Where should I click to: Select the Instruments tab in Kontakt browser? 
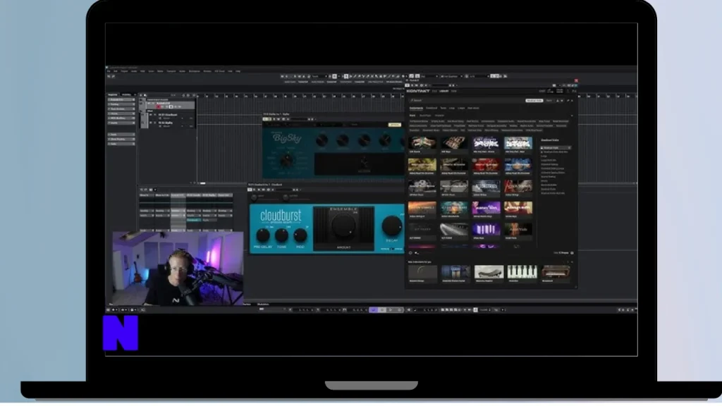click(x=416, y=108)
